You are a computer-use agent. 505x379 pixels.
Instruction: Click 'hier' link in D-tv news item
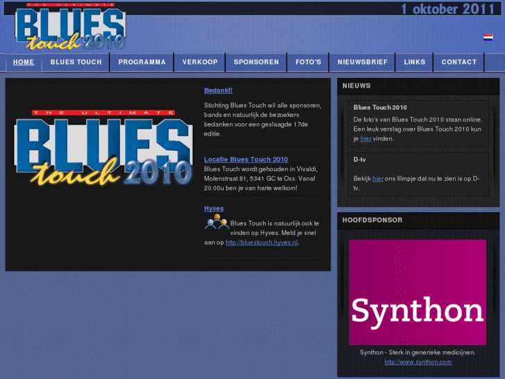tap(378, 178)
